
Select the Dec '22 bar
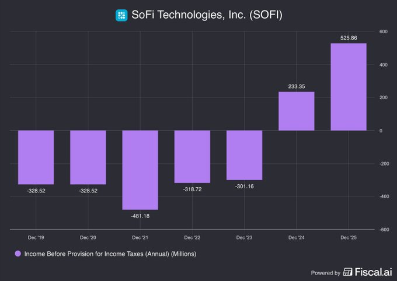pos(192,156)
